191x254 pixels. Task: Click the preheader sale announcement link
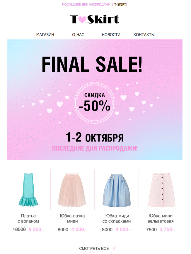95,4
